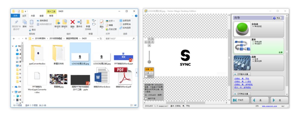Click the Pin to Quick access ribbon icon
Image resolution: width=296 pixels, height=121 pixels.
16,22
